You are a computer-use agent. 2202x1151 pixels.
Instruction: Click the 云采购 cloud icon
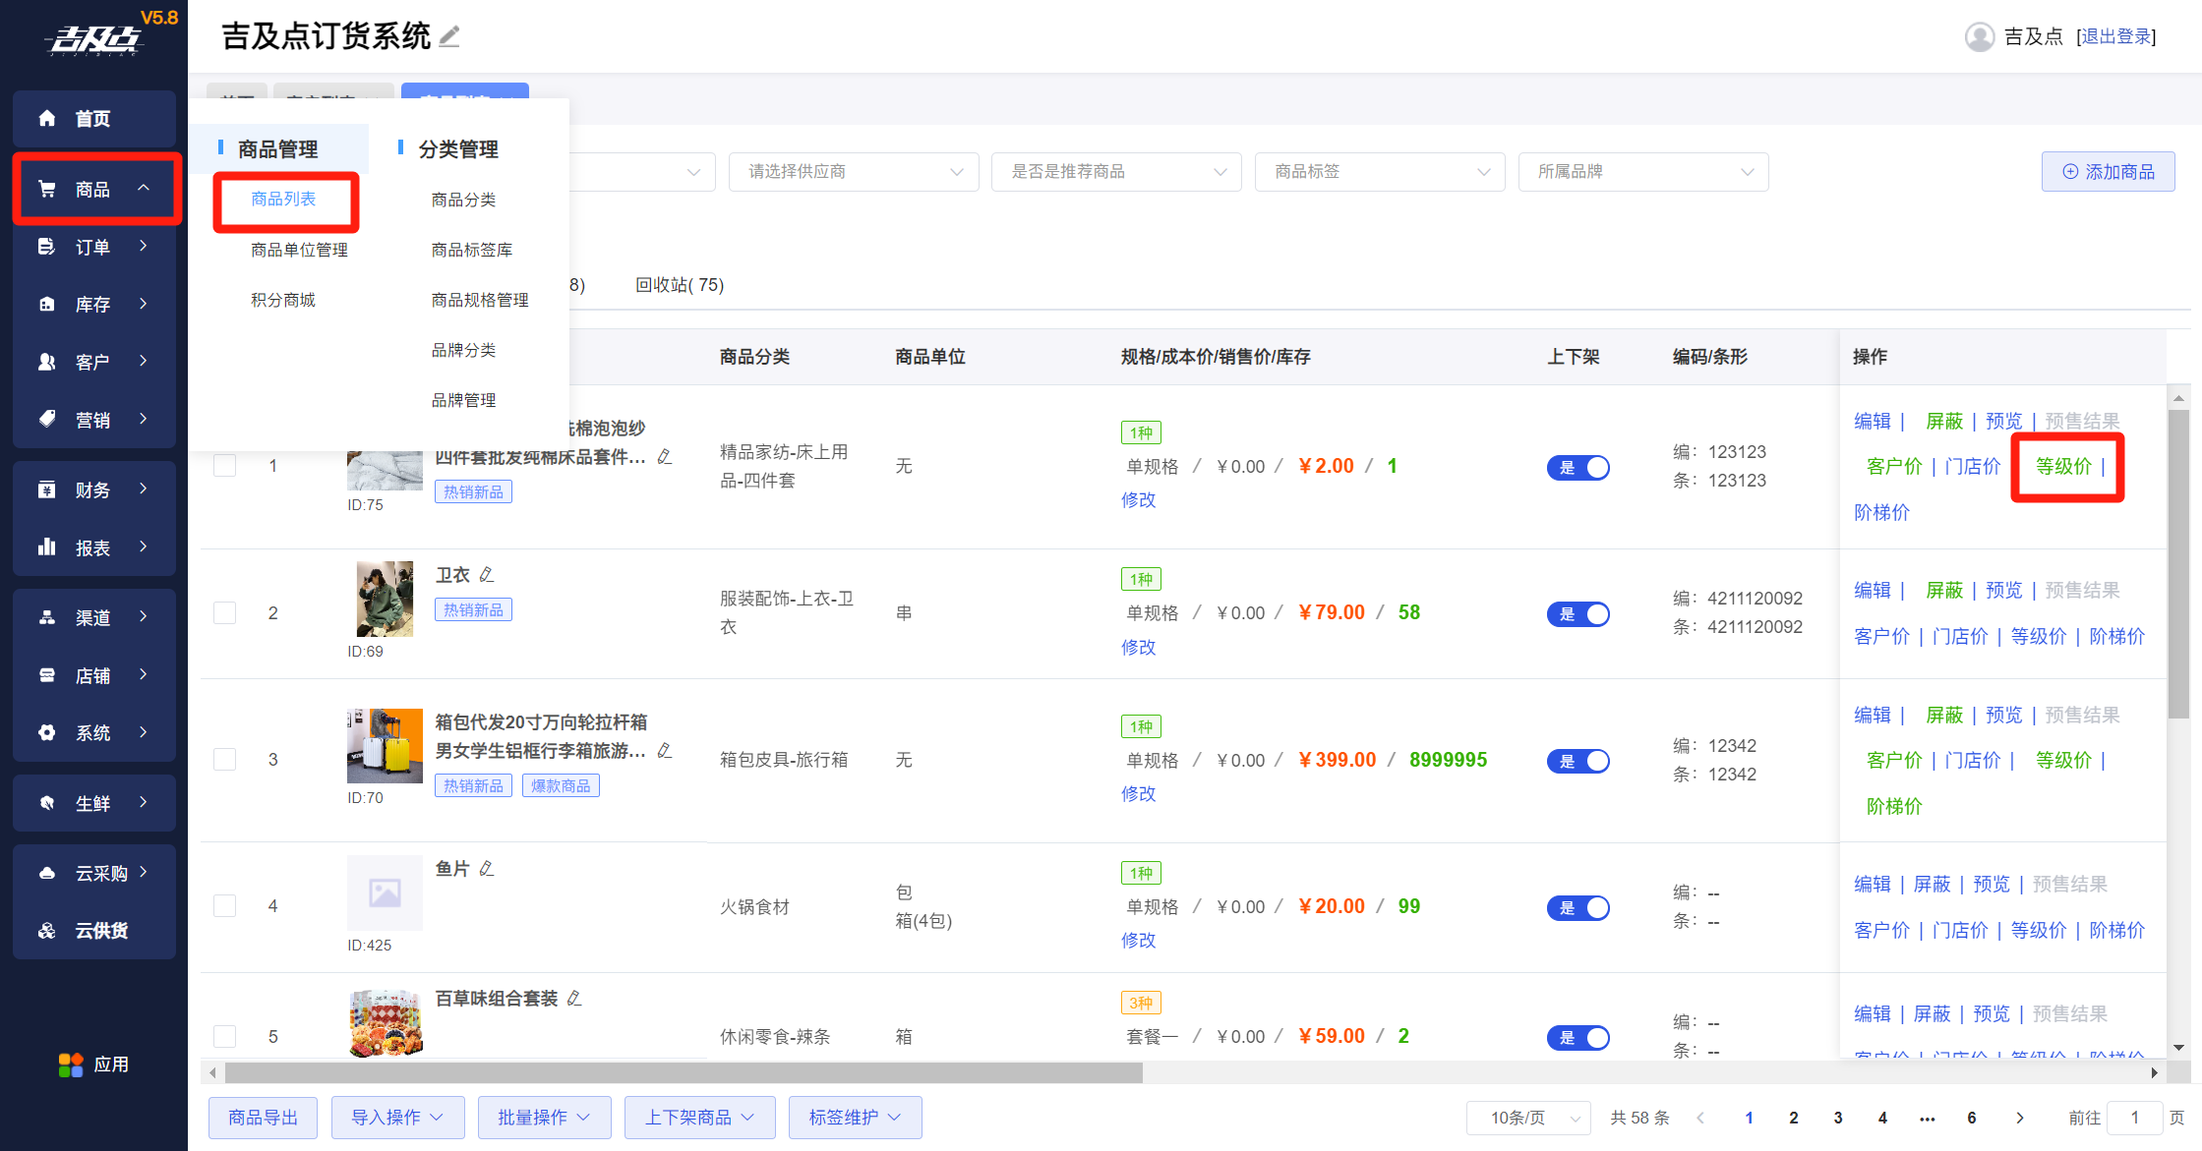click(47, 873)
